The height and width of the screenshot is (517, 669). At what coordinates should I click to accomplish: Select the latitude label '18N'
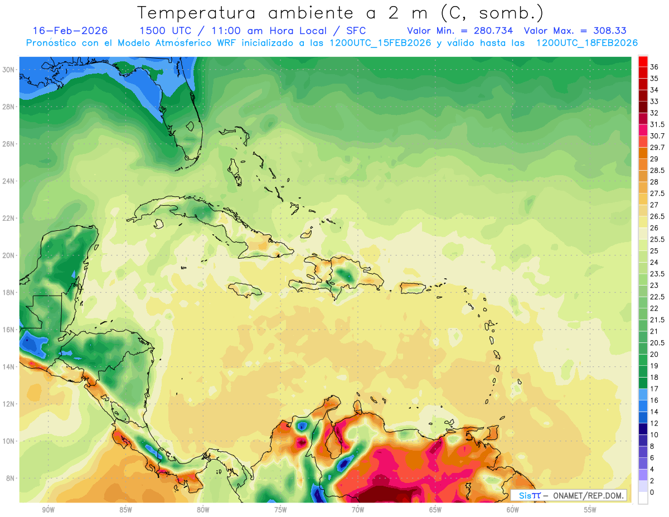tap(9, 292)
